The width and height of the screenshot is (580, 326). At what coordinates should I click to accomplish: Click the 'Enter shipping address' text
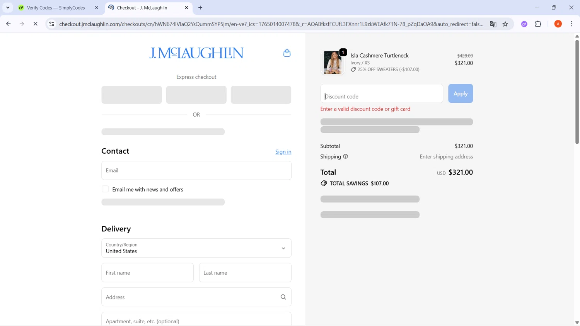coord(446,156)
